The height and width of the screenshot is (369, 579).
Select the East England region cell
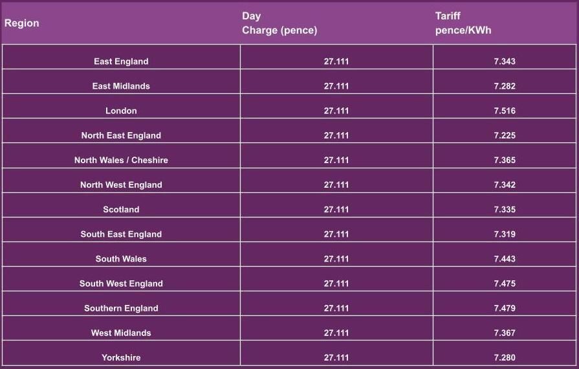point(121,61)
